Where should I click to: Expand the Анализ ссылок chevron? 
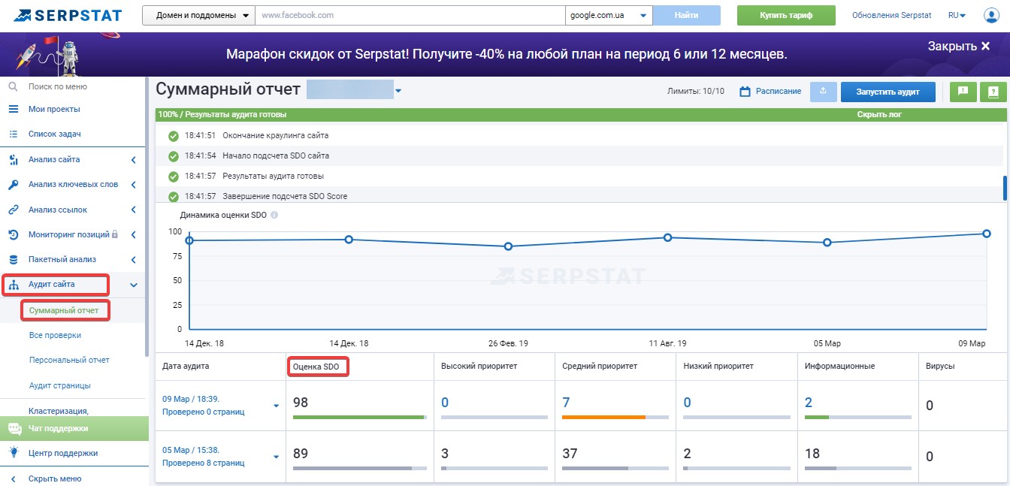pyautogui.click(x=133, y=210)
